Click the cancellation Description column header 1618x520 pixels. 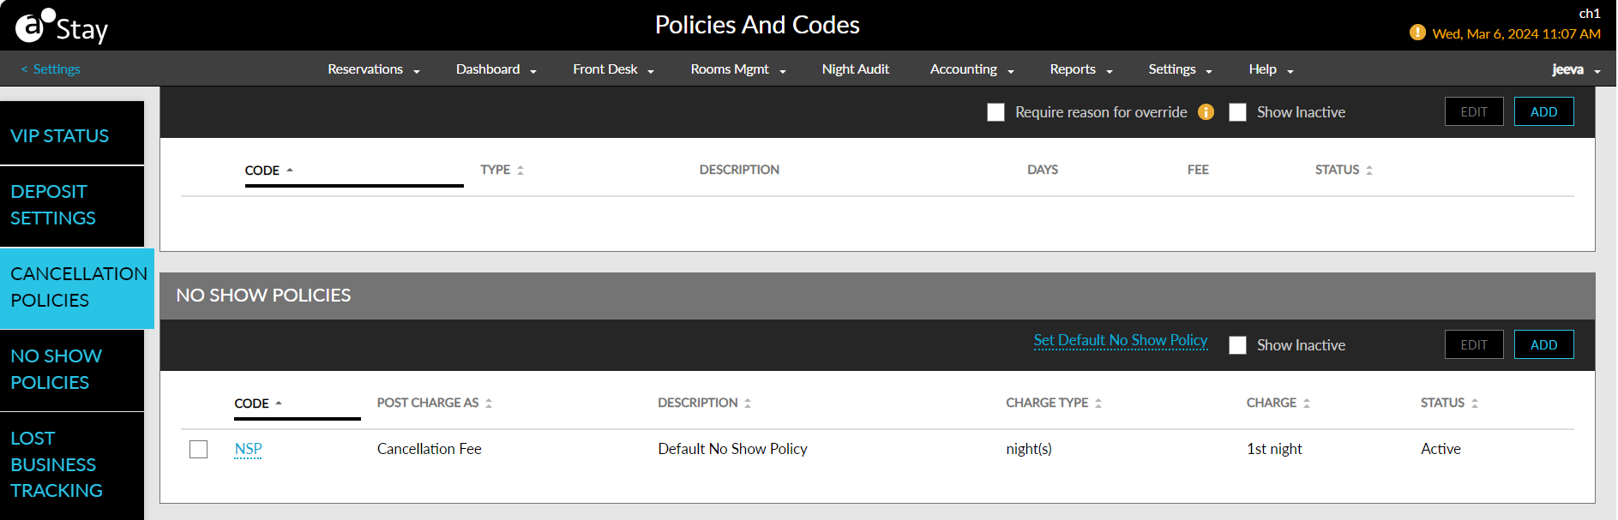click(739, 170)
